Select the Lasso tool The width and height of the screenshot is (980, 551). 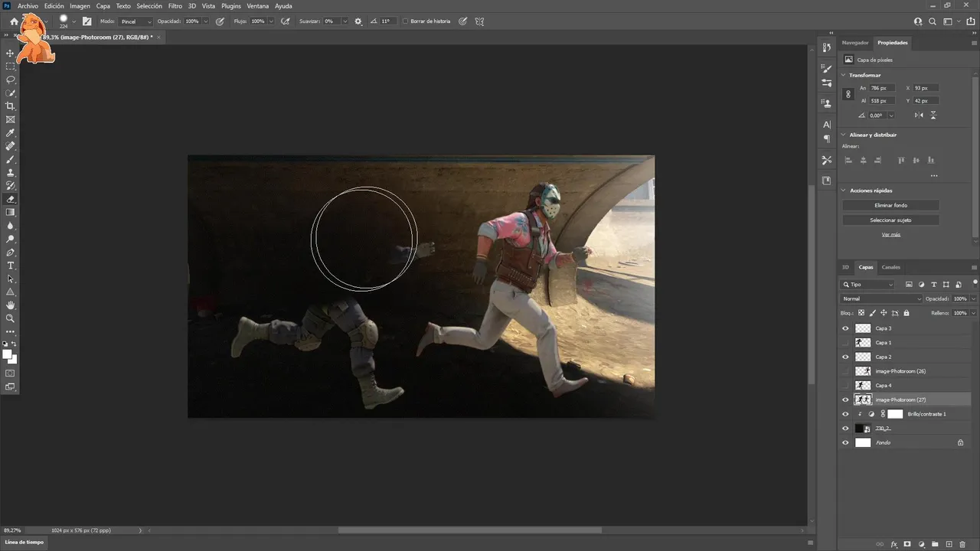pyautogui.click(x=11, y=80)
